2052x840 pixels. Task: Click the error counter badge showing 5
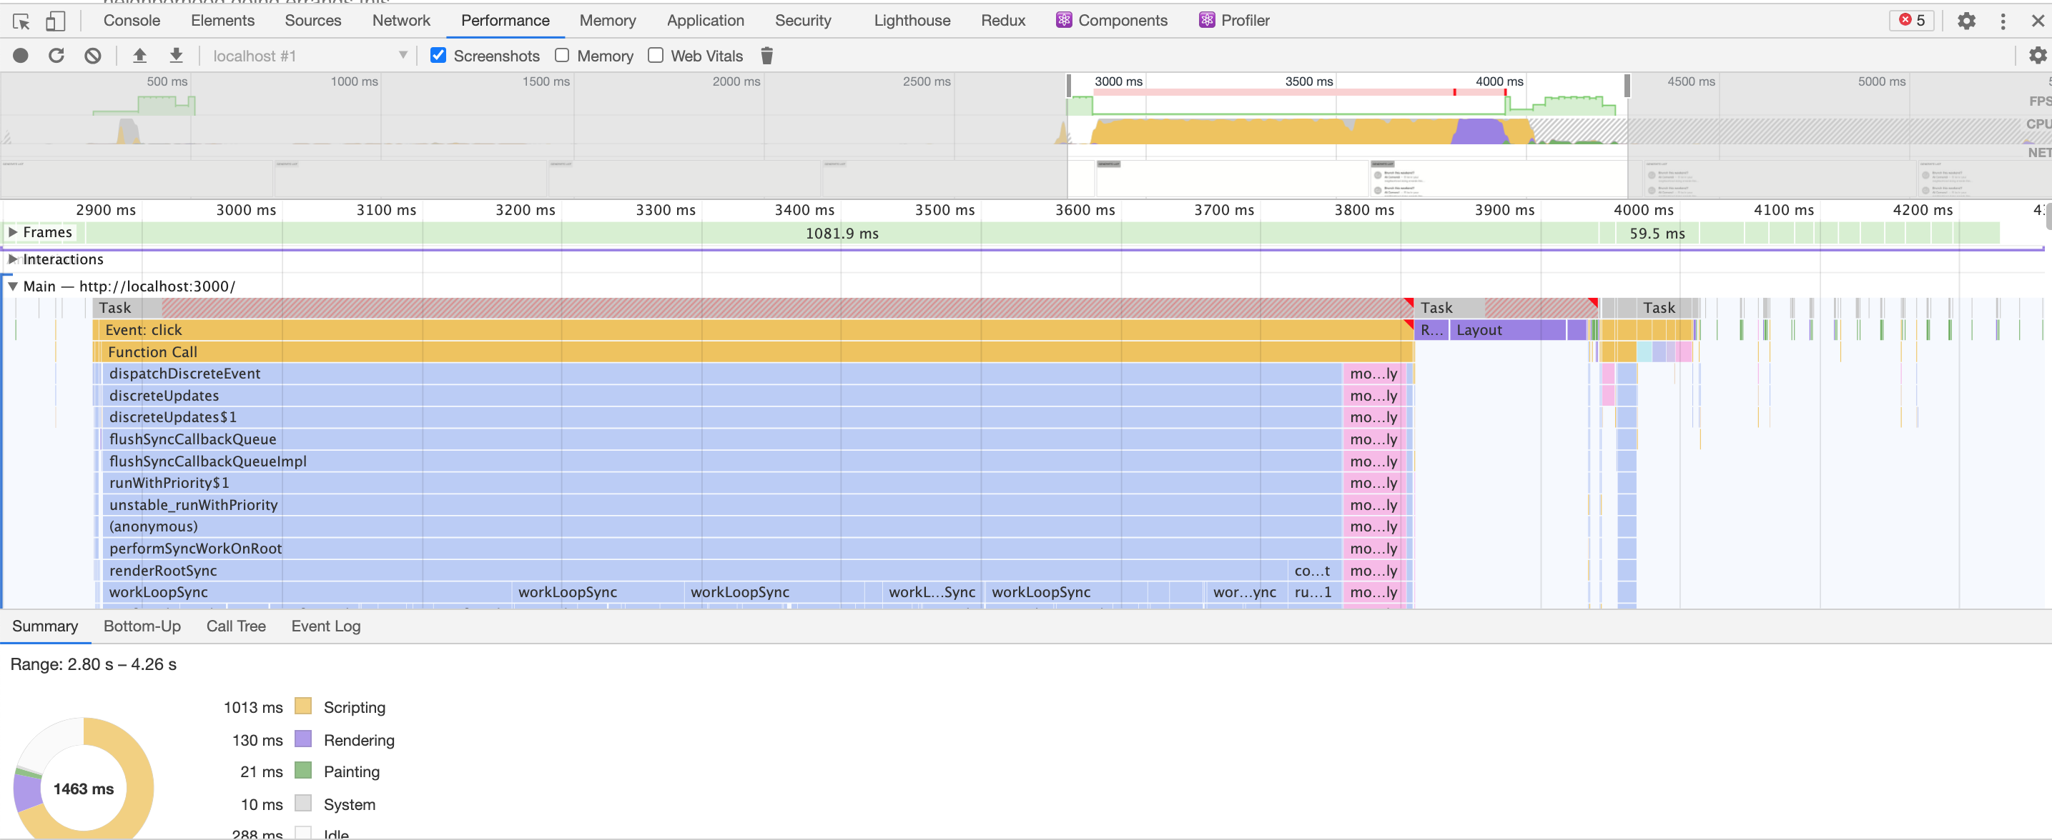pos(1912,21)
